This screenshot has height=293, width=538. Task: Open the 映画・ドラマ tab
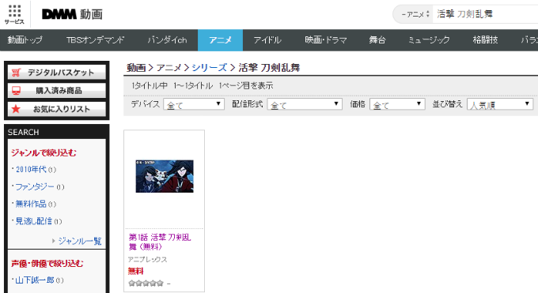click(x=326, y=40)
